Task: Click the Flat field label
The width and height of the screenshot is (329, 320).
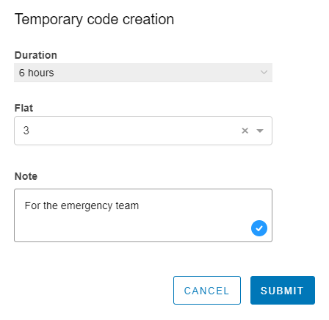Action: tap(23, 108)
